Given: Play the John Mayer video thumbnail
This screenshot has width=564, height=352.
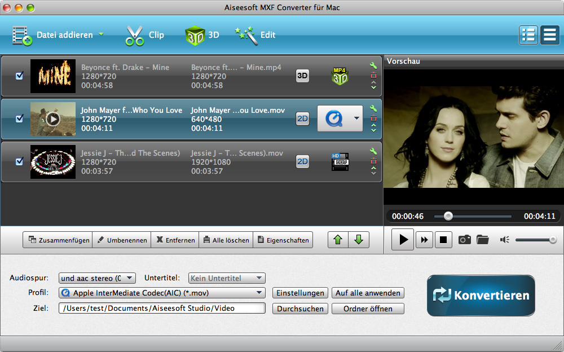Looking at the screenshot, I should click(53, 119).
